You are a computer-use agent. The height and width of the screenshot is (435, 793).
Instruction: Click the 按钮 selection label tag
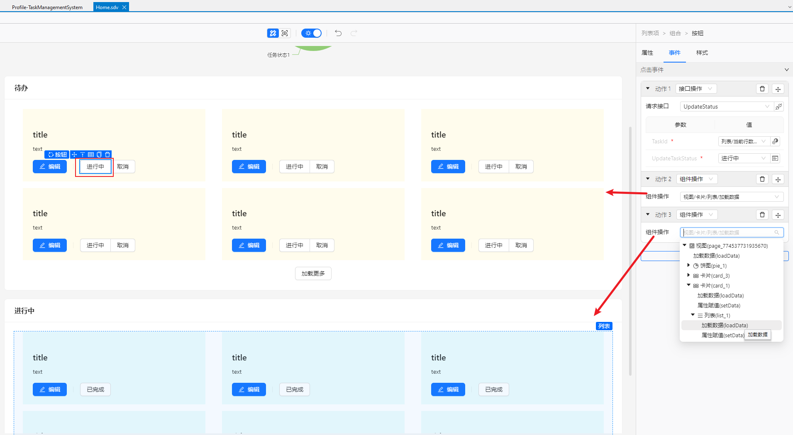point(57,155)
